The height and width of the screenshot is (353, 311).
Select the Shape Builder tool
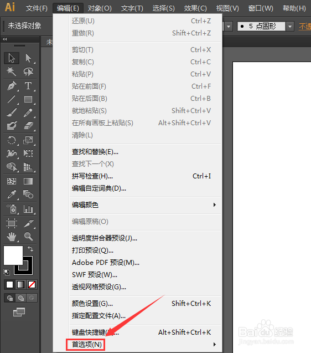[x=12, y=167]
